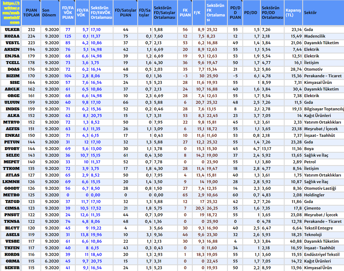Select the ASELS ticker cell
Screen dimensions: 344x271
point(11,235)
